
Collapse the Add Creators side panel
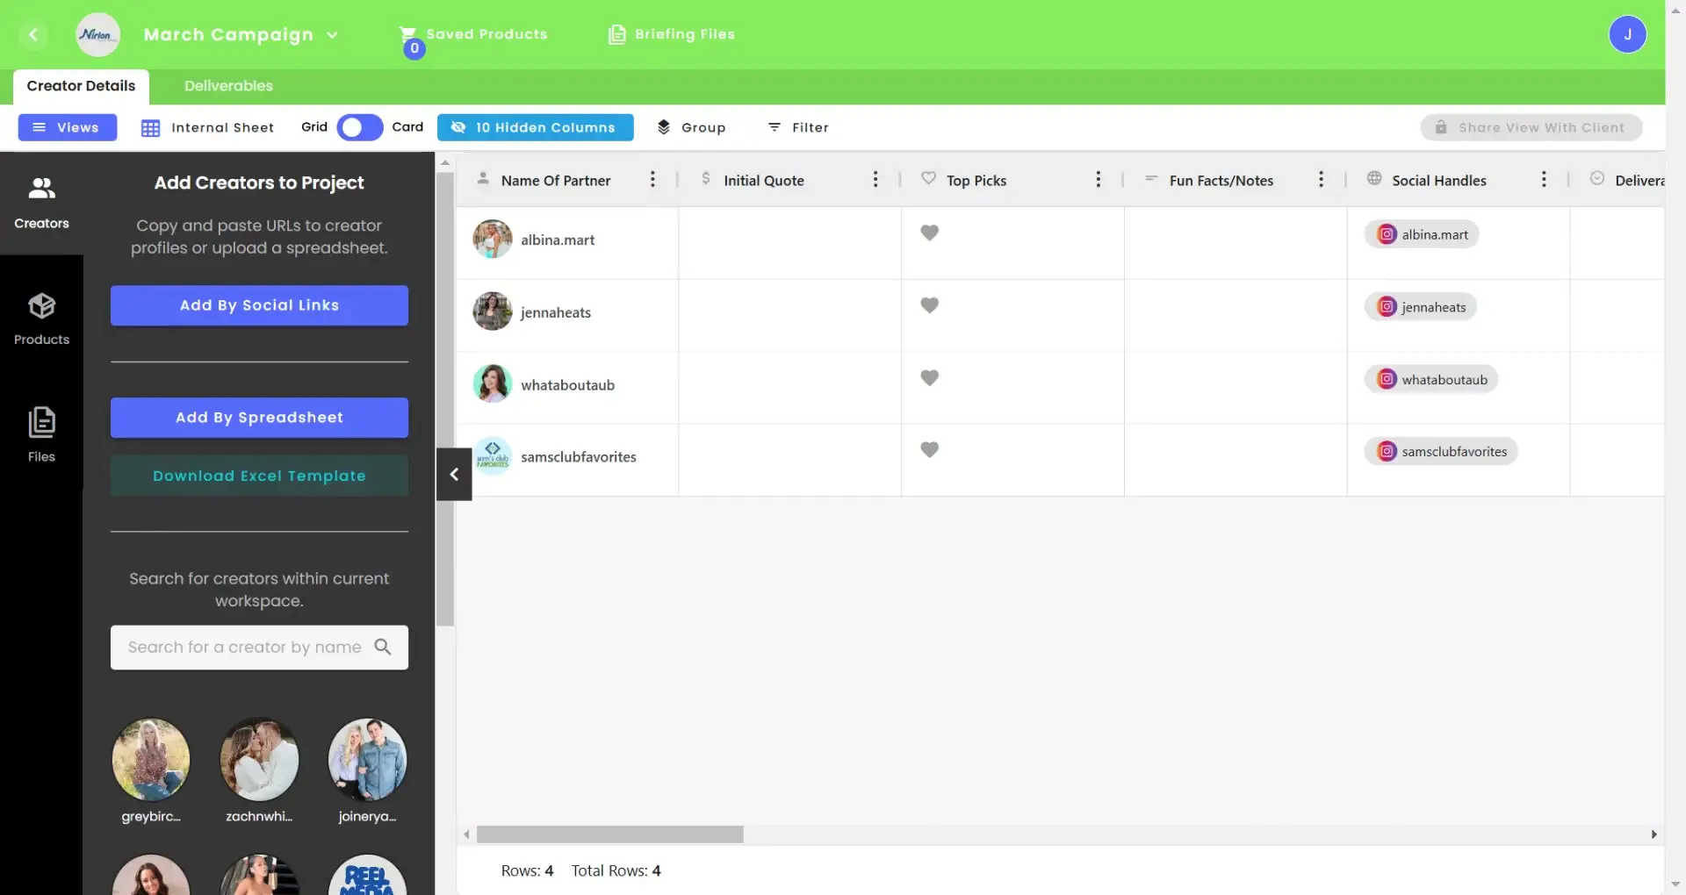click(453, 474)
